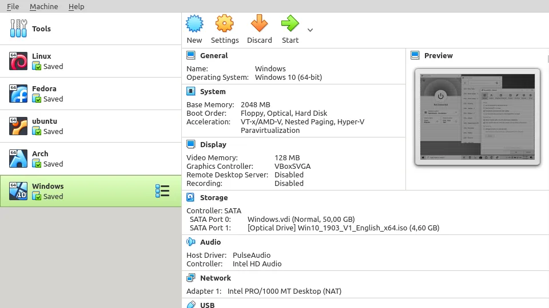Open the File menu
The width and height of the screenshot is (549, 308).
coord(13,6)
